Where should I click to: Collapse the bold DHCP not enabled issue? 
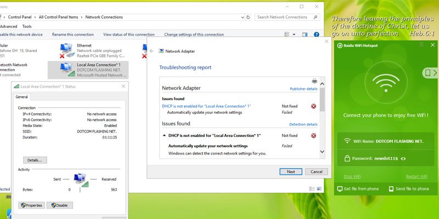click(164, 135)
